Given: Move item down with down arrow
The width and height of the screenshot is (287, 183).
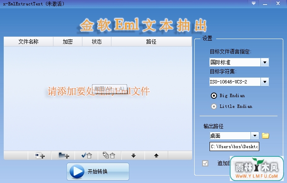Looking at the screenshot, I should [x=133, y=156].
